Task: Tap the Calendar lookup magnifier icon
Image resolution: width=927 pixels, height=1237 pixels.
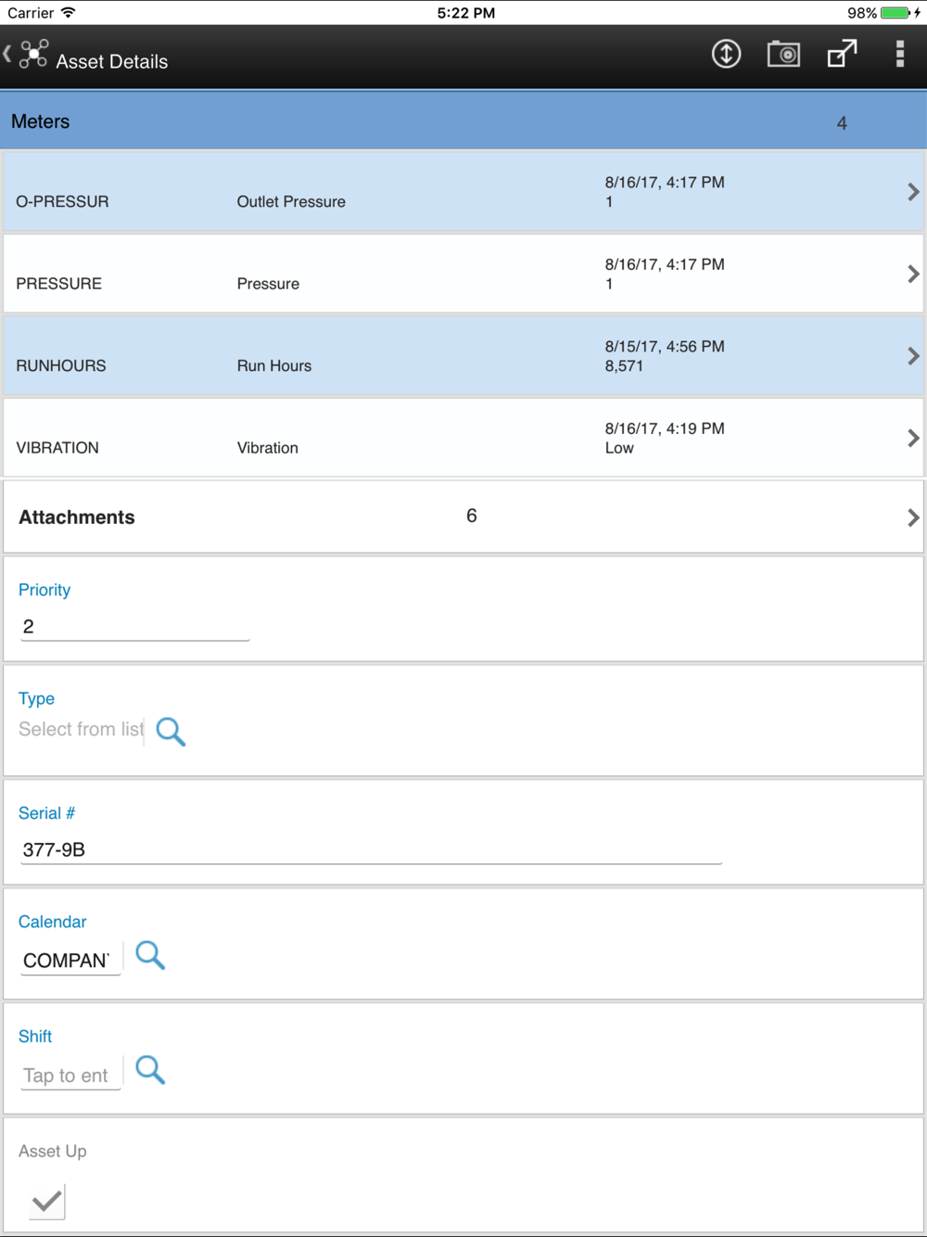Action: pyautogui.click(x=150, y=955)
